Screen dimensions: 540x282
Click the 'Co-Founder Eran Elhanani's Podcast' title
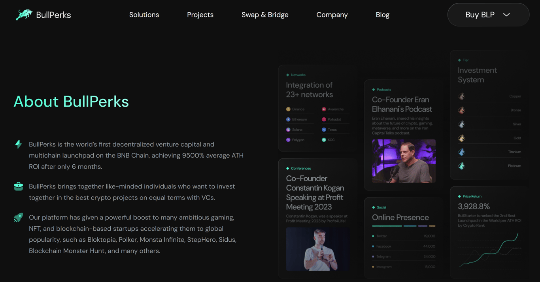(402, 104)
